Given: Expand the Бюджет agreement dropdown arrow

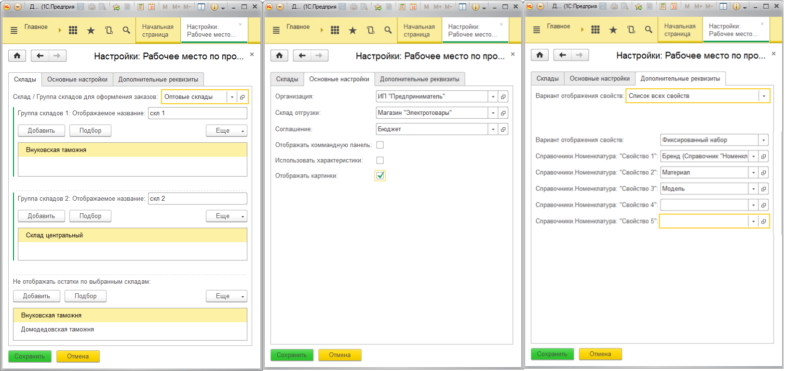Looking at the screenshot, I should (x=493, y=129).
